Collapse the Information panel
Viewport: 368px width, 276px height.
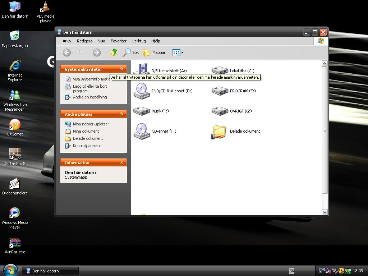click(x=121, y=162)
